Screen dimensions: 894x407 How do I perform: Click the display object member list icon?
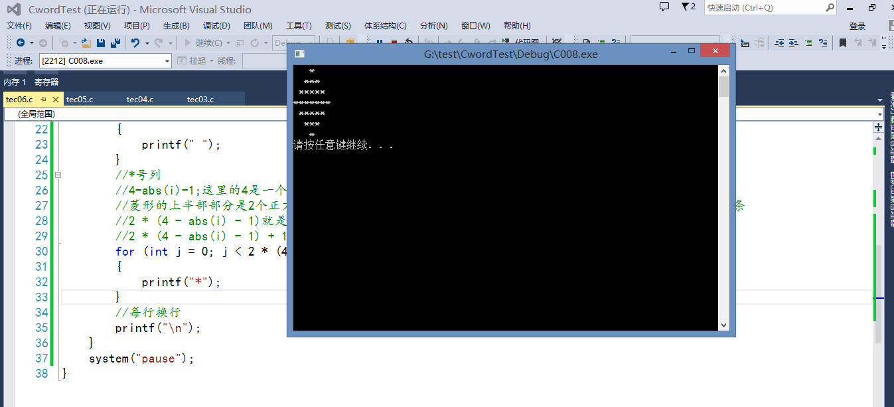pos(745,42)
